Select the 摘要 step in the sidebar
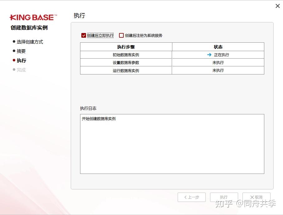The height and width of the screenshot is (215, 283). [21, 51]
